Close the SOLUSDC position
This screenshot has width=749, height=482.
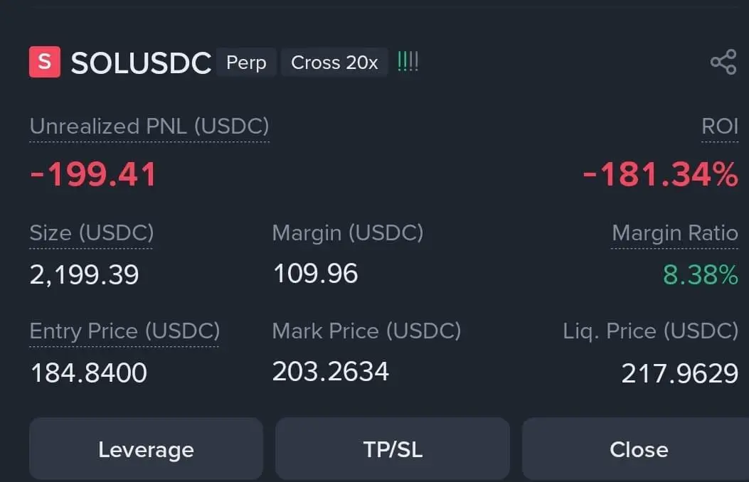(x=638, y=449)
